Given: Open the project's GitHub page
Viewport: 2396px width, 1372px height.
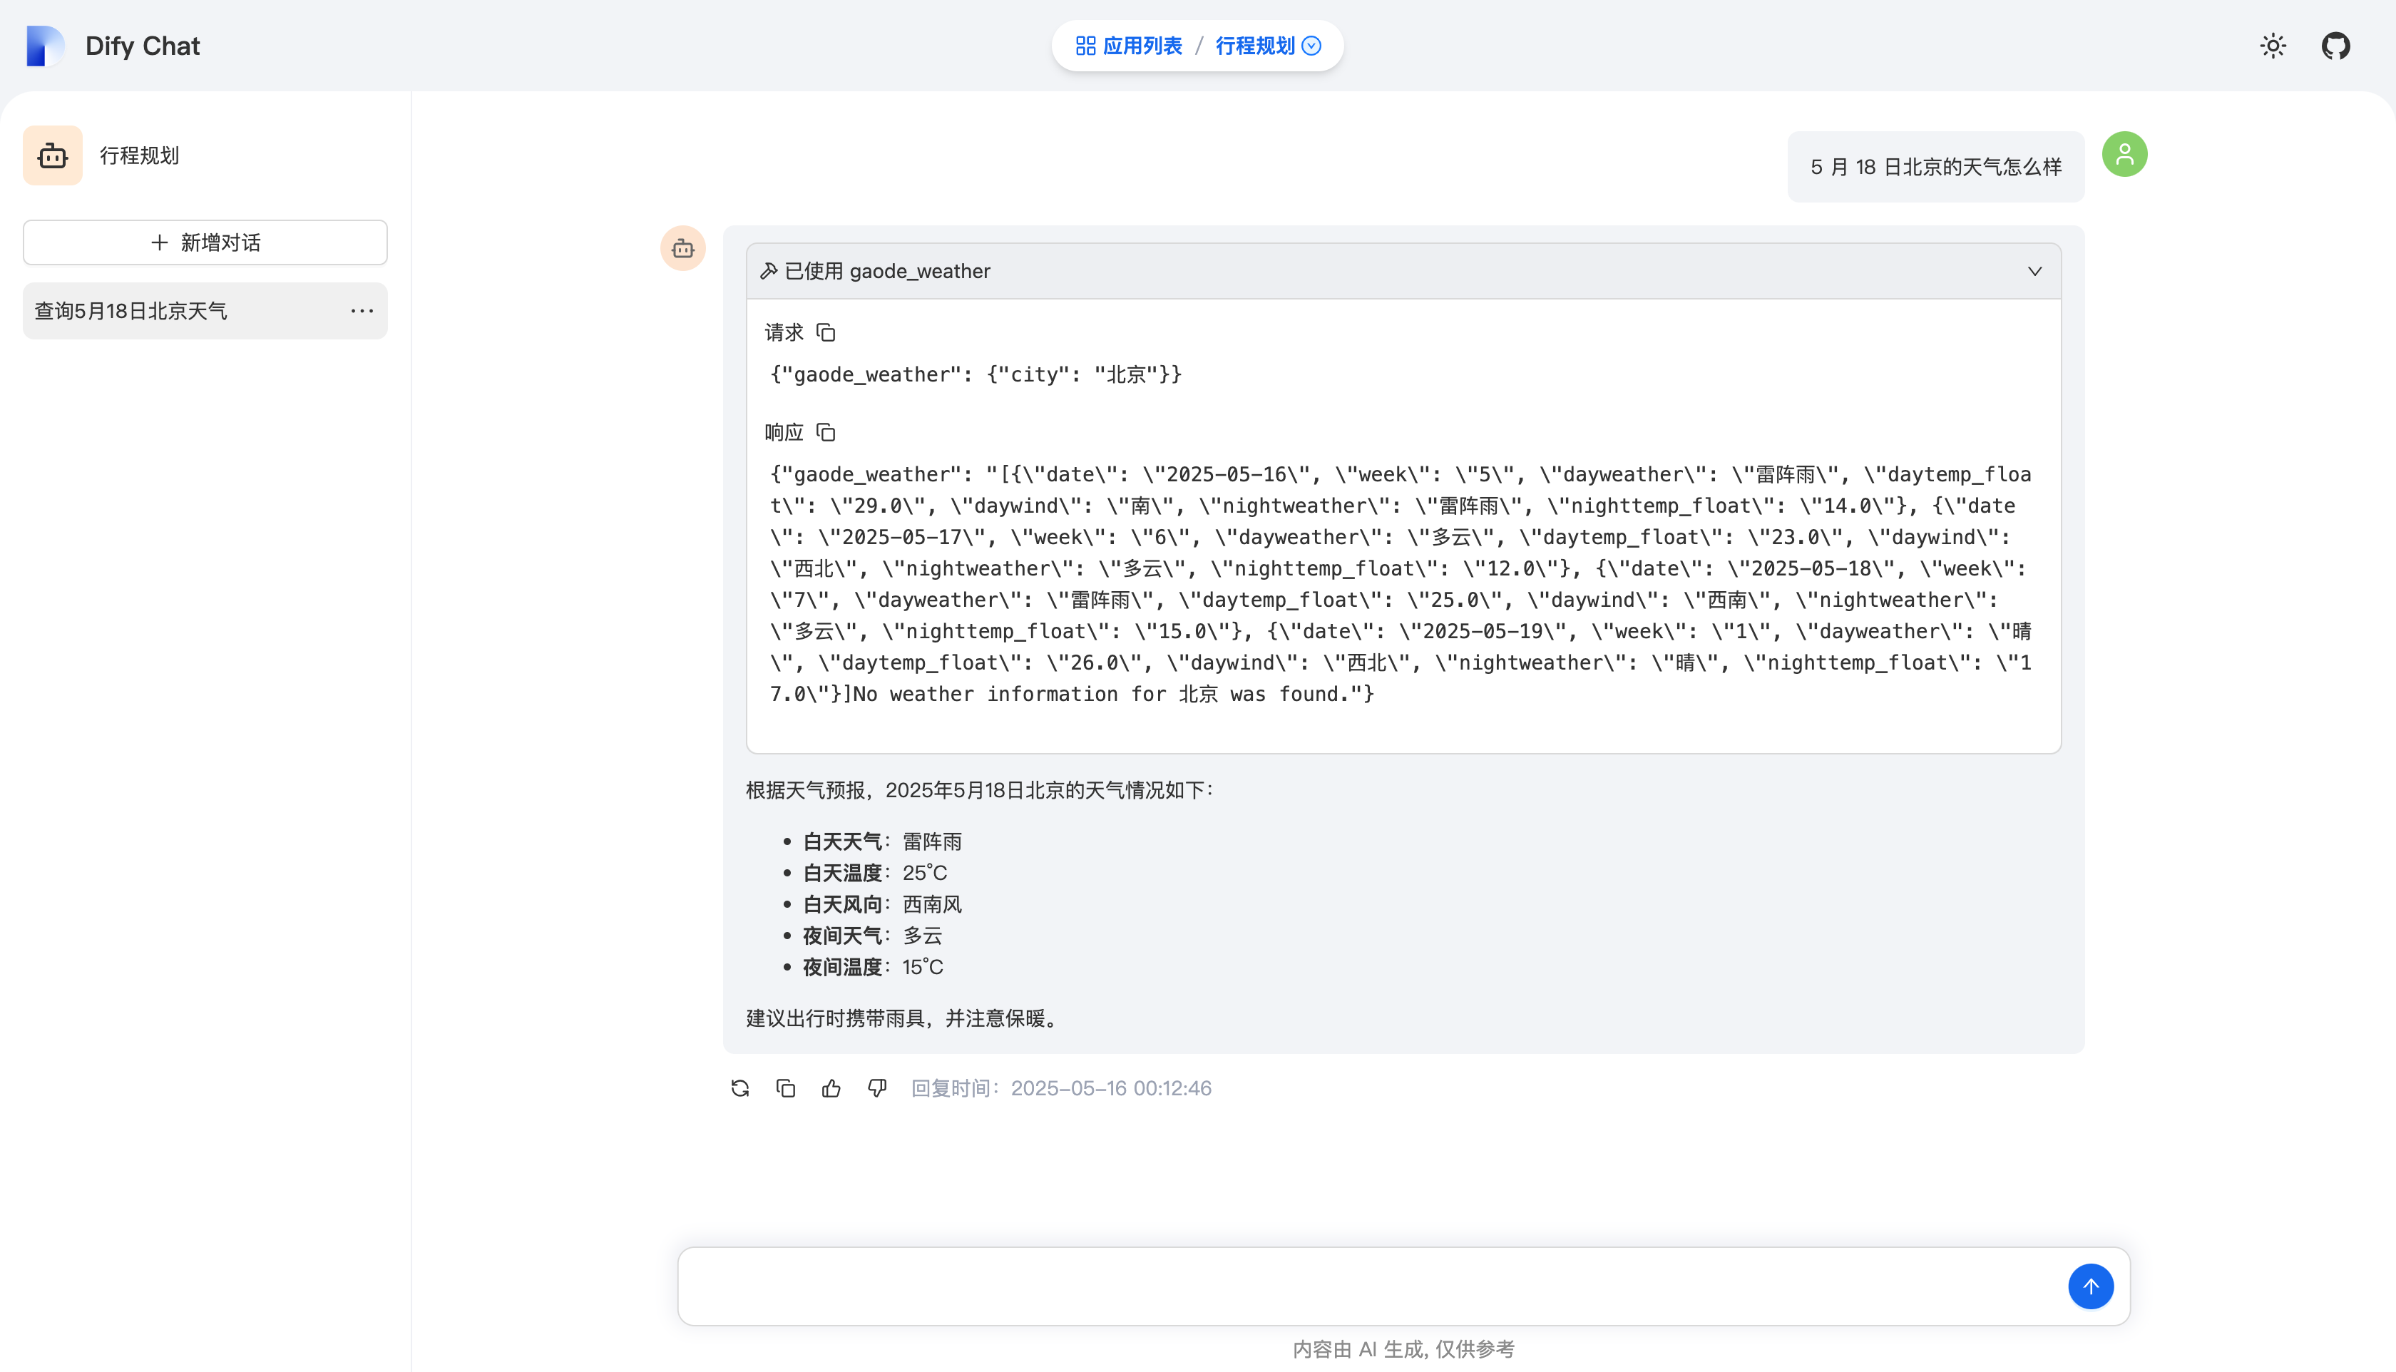Looking at the screenshot, I should tap(2335, 45).
